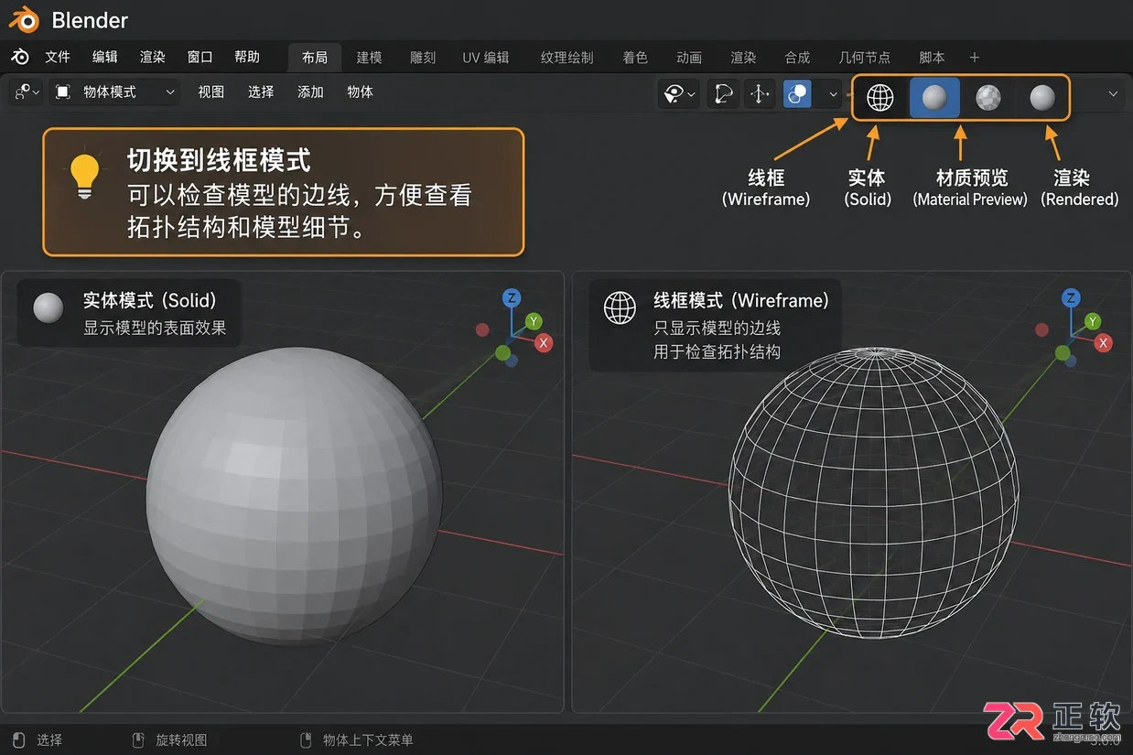This screenshot has width=1133, height=755.
Task: Open the 视图 header menu
Action: 211,92
